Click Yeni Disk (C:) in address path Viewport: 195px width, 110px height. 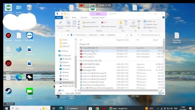pos(80,35)
